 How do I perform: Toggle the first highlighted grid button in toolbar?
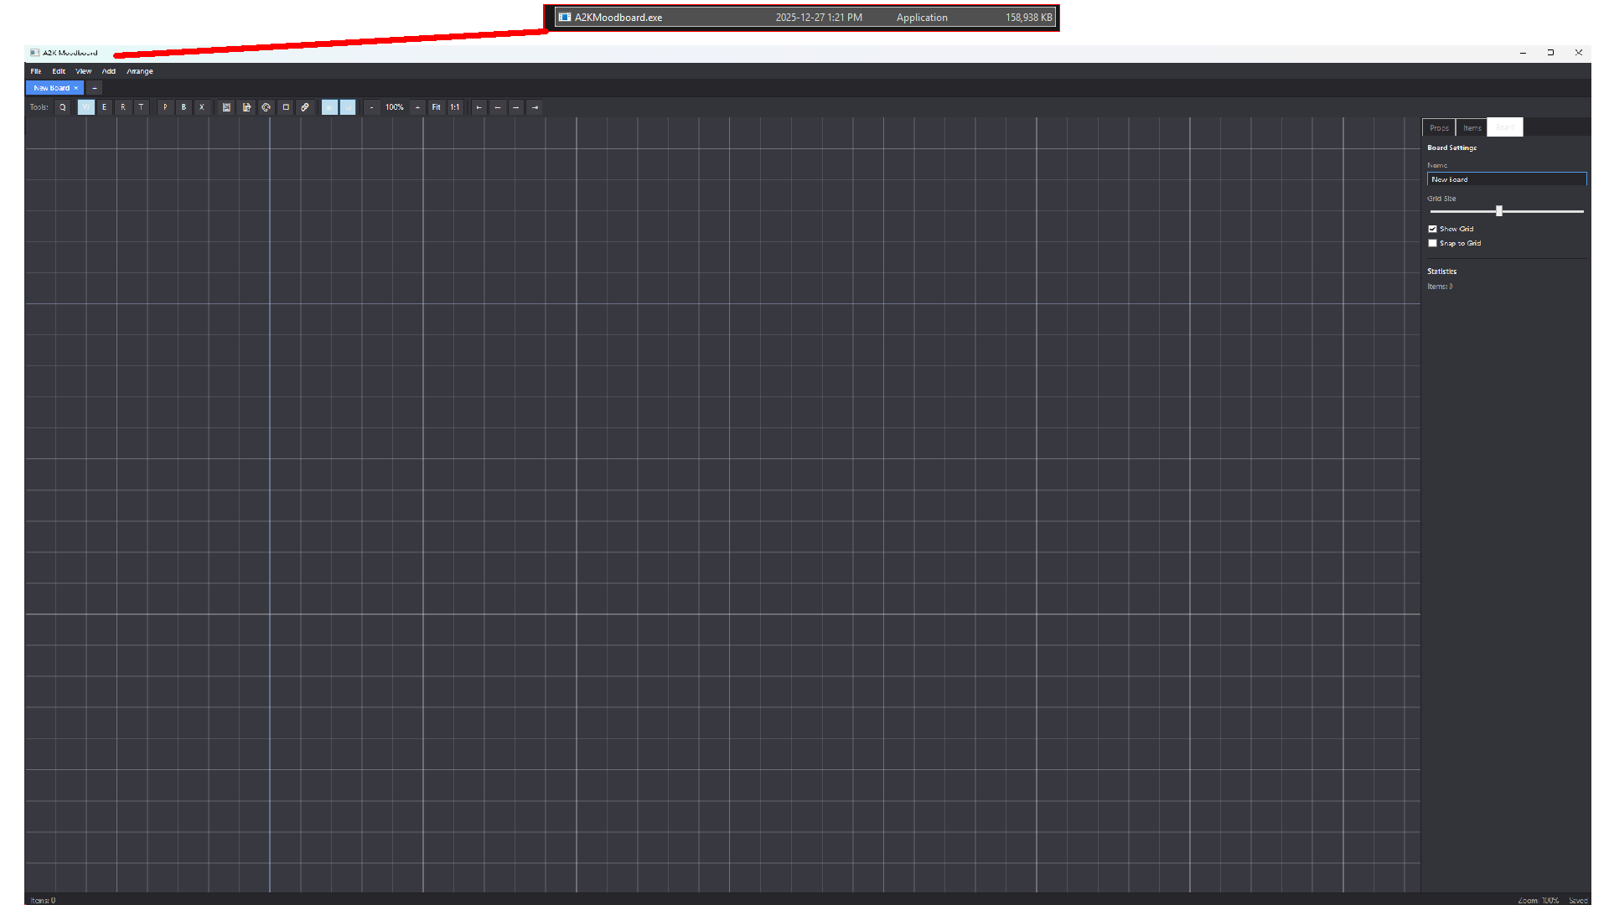329,107
